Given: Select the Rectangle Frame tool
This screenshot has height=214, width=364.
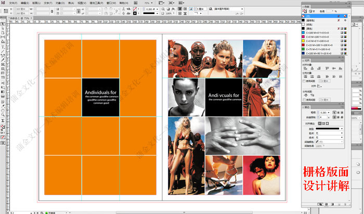Looking at the screenshot, I should tap(3, 64).
